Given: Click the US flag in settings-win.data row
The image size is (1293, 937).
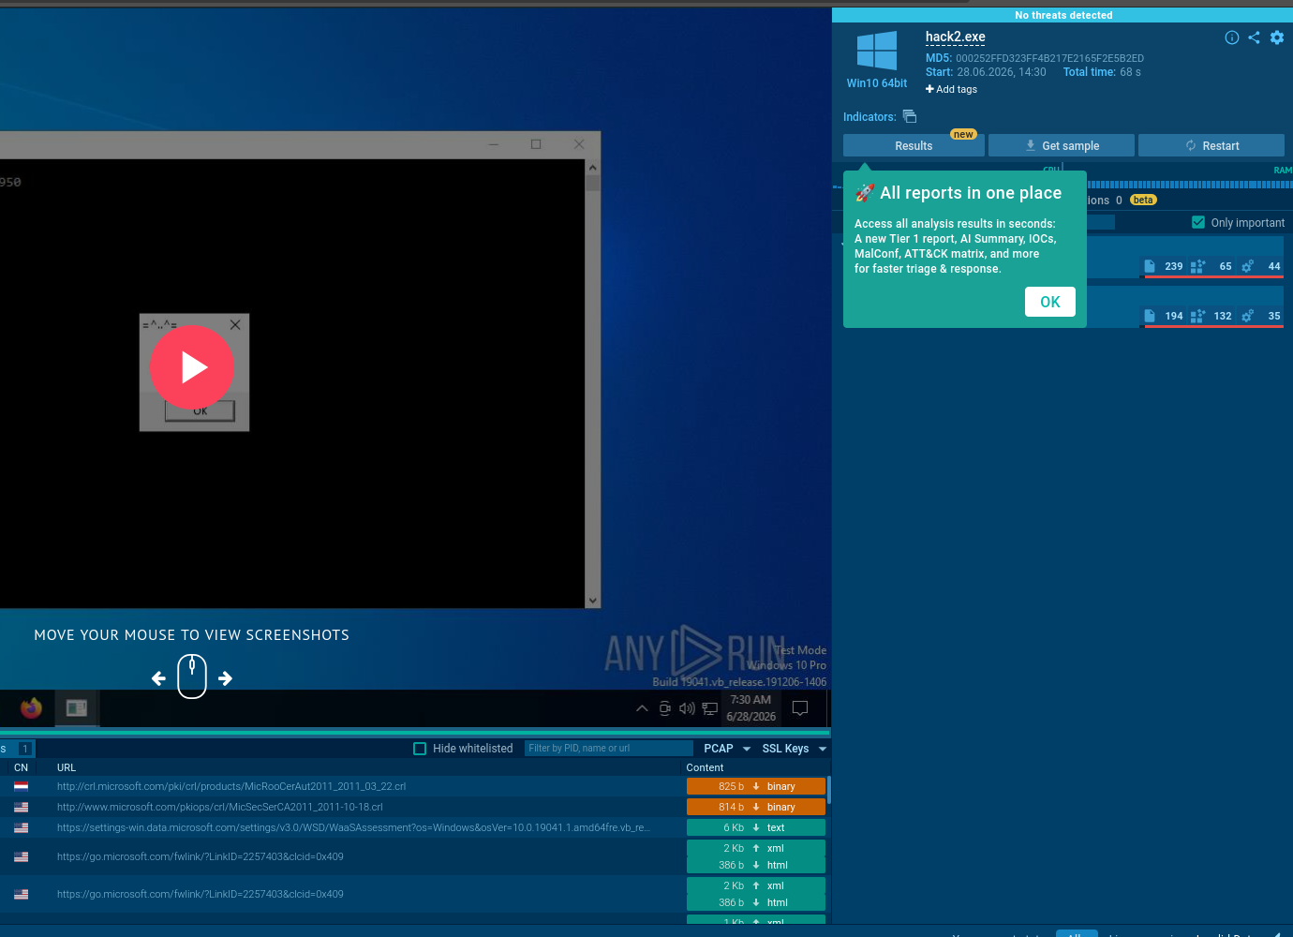Looking at the screenshot, I should [21, 827].
